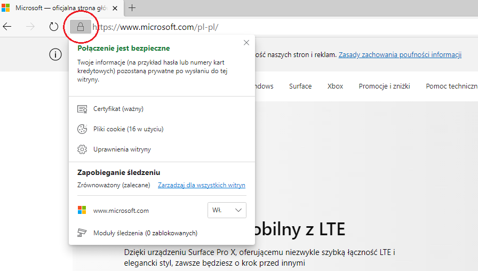Click the forward navigation arrow
The width and height of the screenshot is (478, 271).
pos(30,27)
